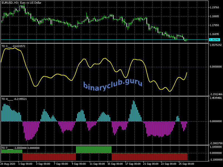Select the 2.4549466 value on TD 4 scale
The width and height of the screenshot is (223, 167).
[x=215, y=98]
